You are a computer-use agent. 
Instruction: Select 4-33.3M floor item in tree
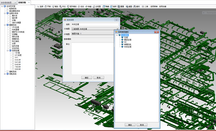[18, 60]
